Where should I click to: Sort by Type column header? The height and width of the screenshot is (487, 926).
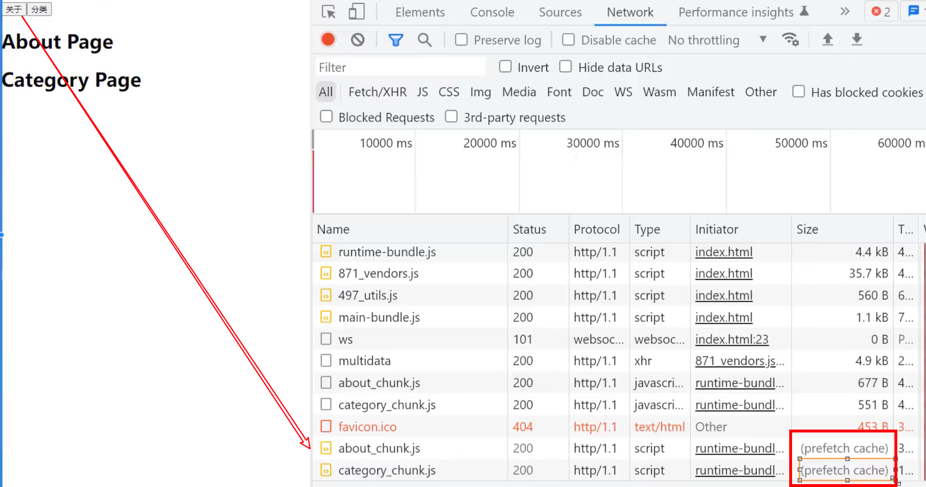coord(660,229)
